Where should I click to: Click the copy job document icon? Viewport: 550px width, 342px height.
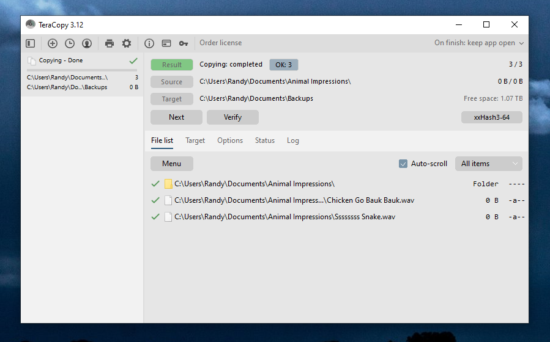pos(32,61)
